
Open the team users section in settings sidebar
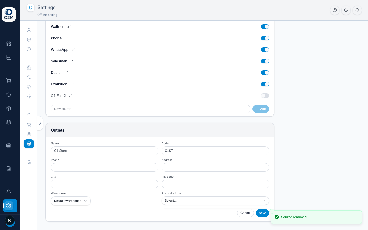29,77
